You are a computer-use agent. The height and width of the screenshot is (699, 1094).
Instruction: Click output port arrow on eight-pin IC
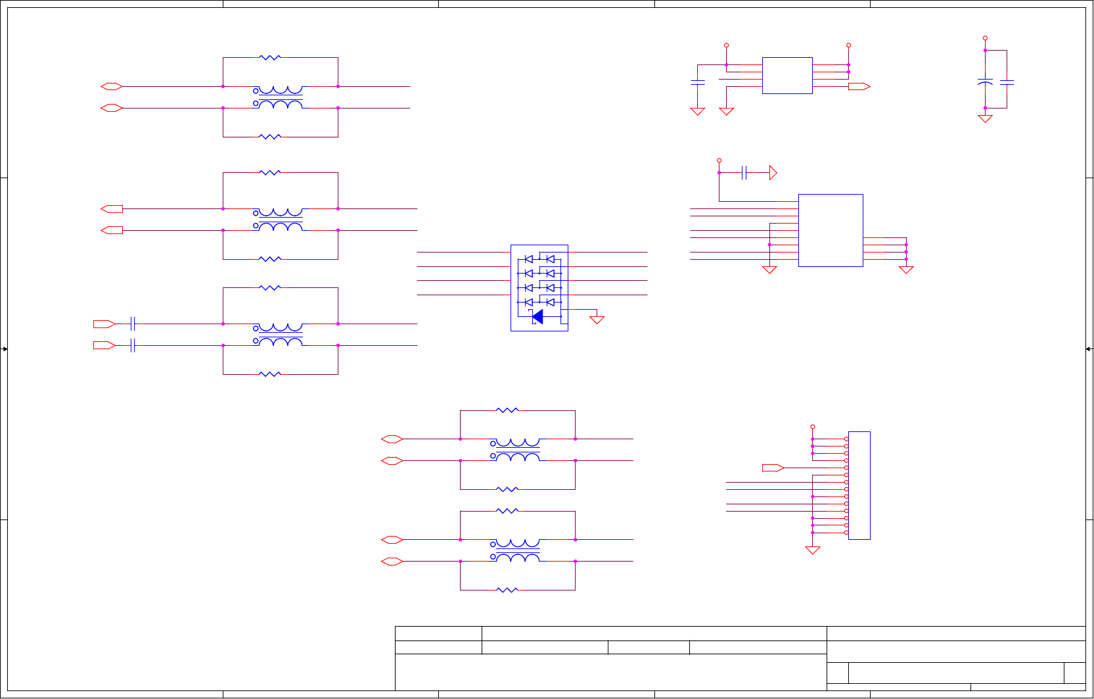(859, 86)
